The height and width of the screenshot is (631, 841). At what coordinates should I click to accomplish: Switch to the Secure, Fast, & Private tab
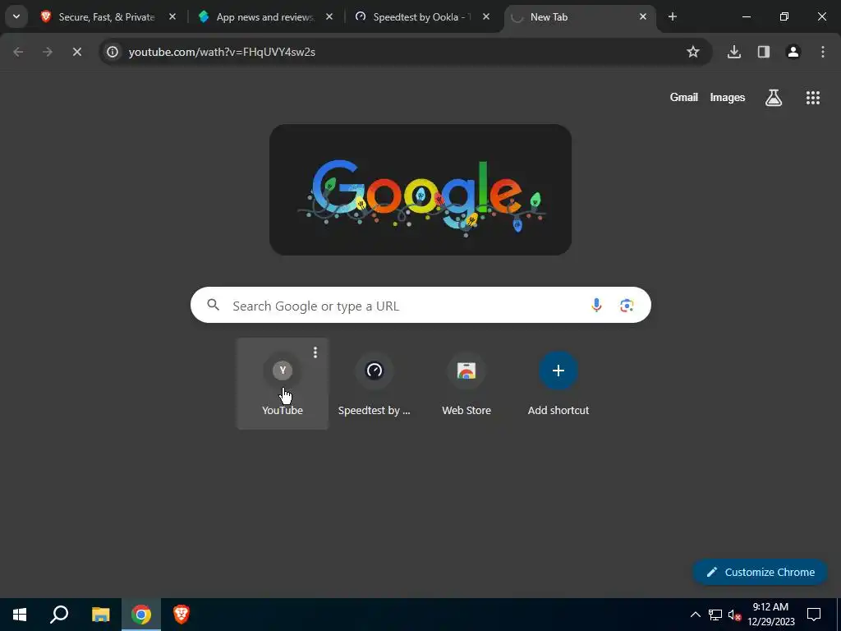107,17
